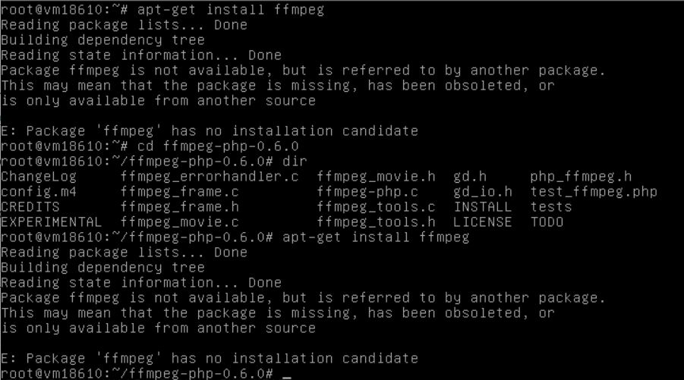Click the ffmpeg_movie.h file name
The image size is (684, 380).
tap(376, 177)
